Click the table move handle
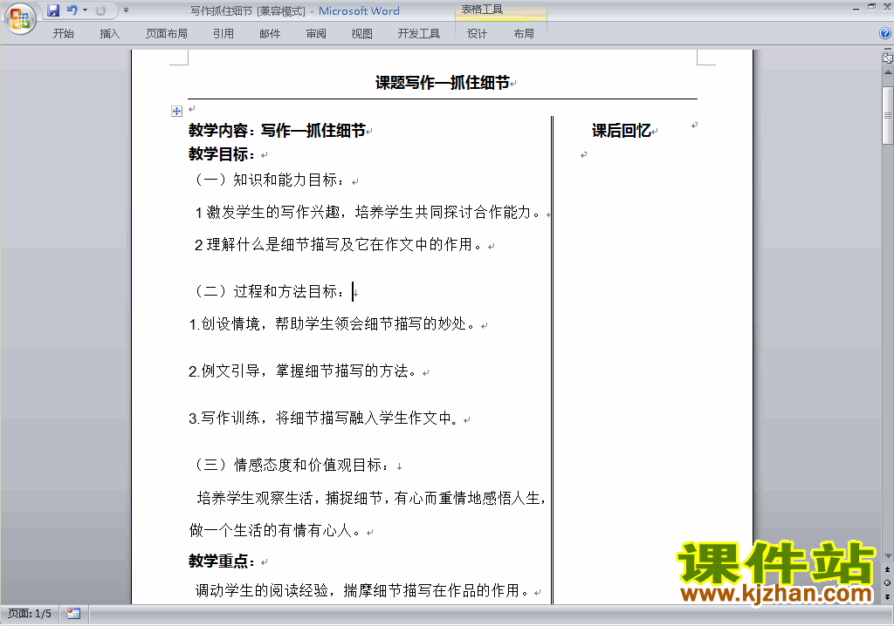This screenshot has height=626, width=894. (x=176, y=111)
